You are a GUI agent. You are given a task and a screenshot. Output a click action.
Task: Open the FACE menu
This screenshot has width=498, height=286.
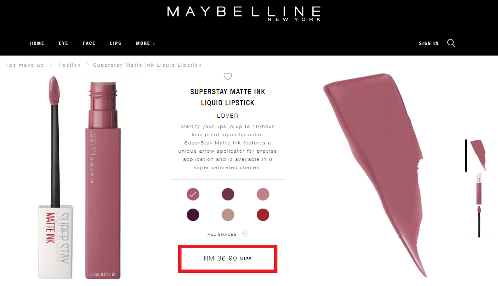click(89, 43)
